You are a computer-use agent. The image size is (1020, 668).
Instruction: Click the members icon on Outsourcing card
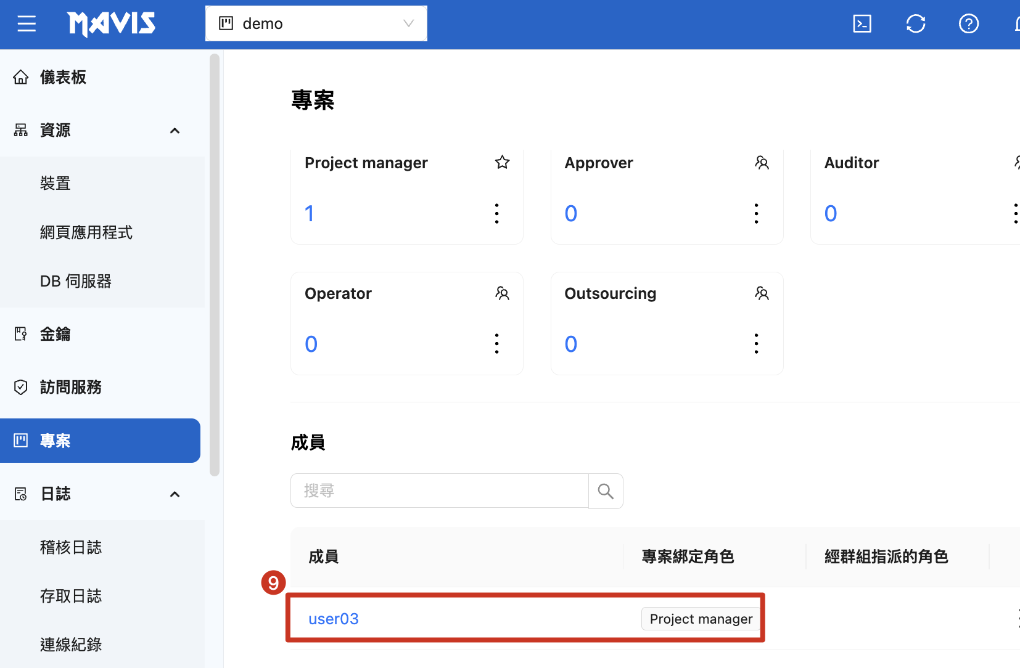point(762,293)
